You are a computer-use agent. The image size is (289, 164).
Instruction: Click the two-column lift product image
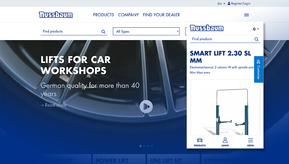click(225, 107)
